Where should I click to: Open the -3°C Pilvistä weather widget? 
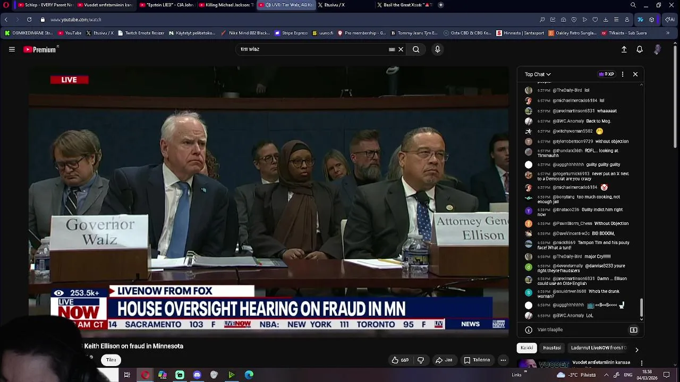pyautogui.click(x=576, y=375)
